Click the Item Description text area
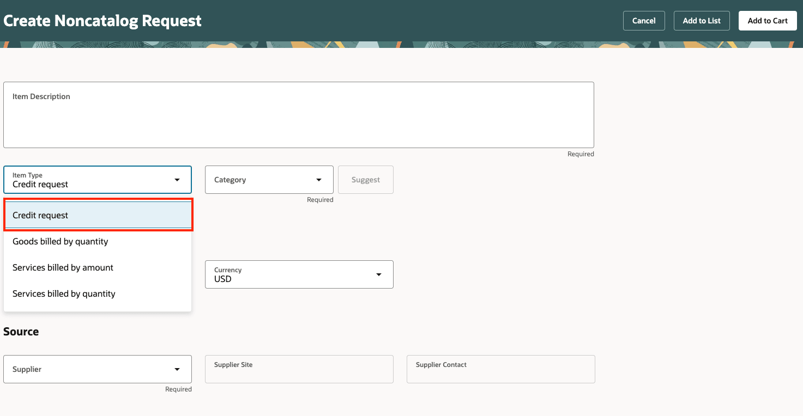This screenshot has height=416, width=803. pos(299,114)
